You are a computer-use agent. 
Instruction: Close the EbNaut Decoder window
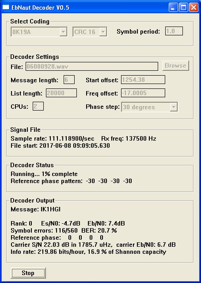[194, 8]
